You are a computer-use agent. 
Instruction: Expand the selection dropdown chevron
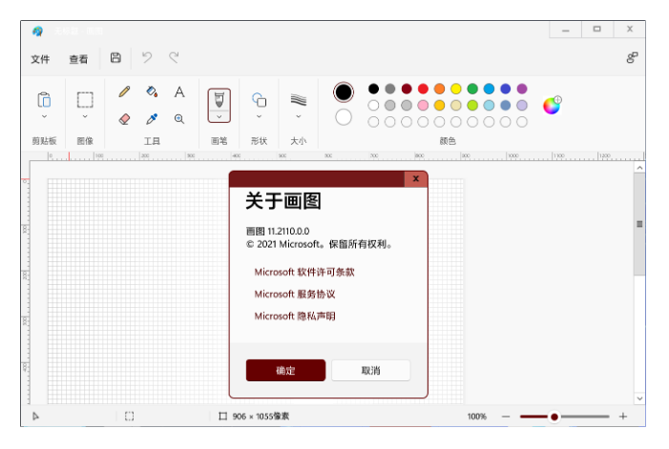[x=85, y=116]
